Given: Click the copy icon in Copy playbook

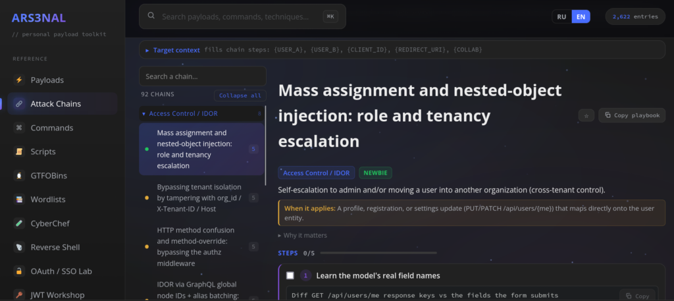Looking at the screenshot, I should [608, 115].
